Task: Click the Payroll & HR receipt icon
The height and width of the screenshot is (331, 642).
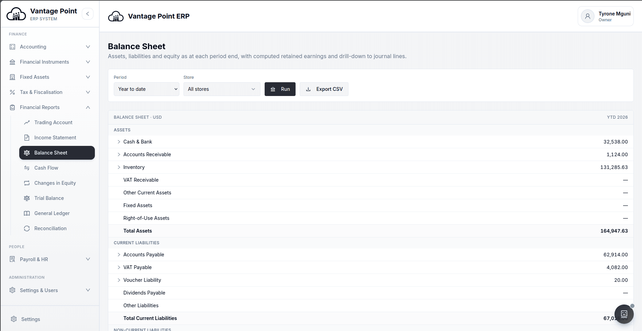Action: [x=12, y=259]
